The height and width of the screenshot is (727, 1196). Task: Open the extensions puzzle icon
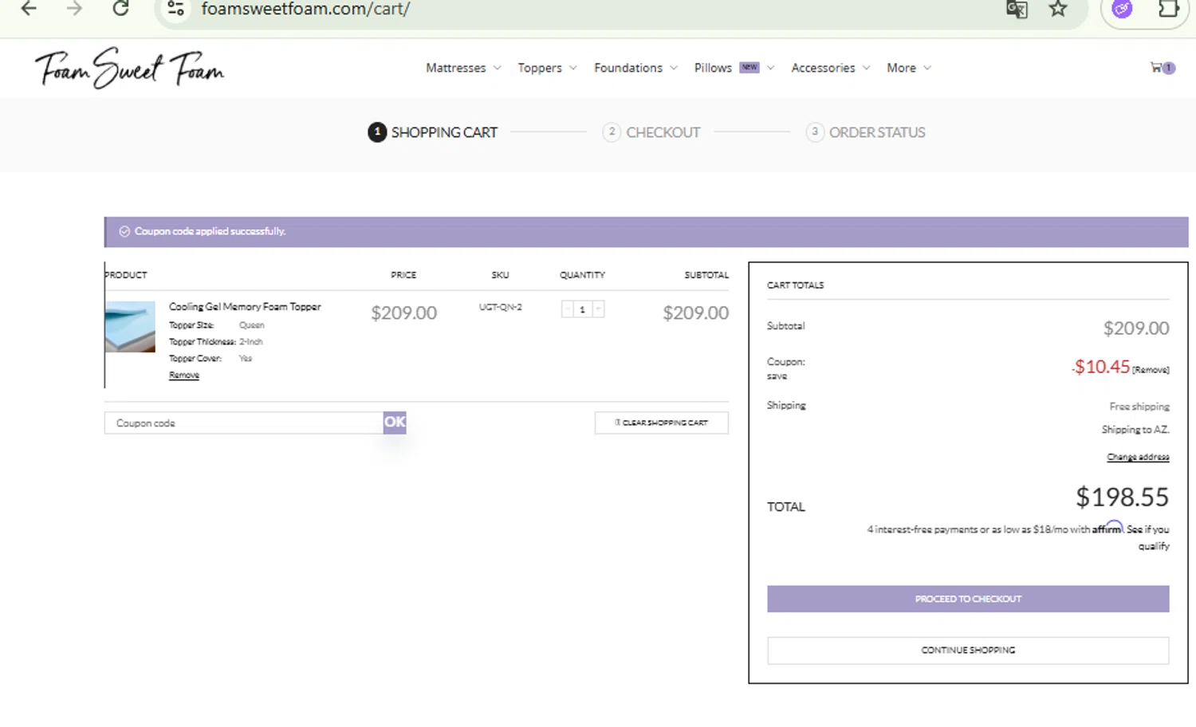pos(1168,9)
